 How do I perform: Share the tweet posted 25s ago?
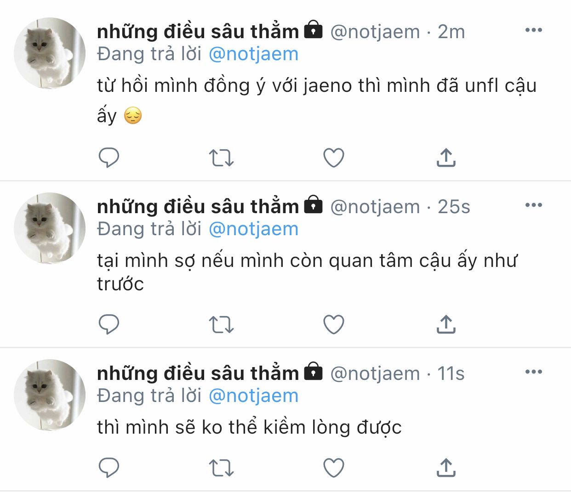tap(445, 324)
